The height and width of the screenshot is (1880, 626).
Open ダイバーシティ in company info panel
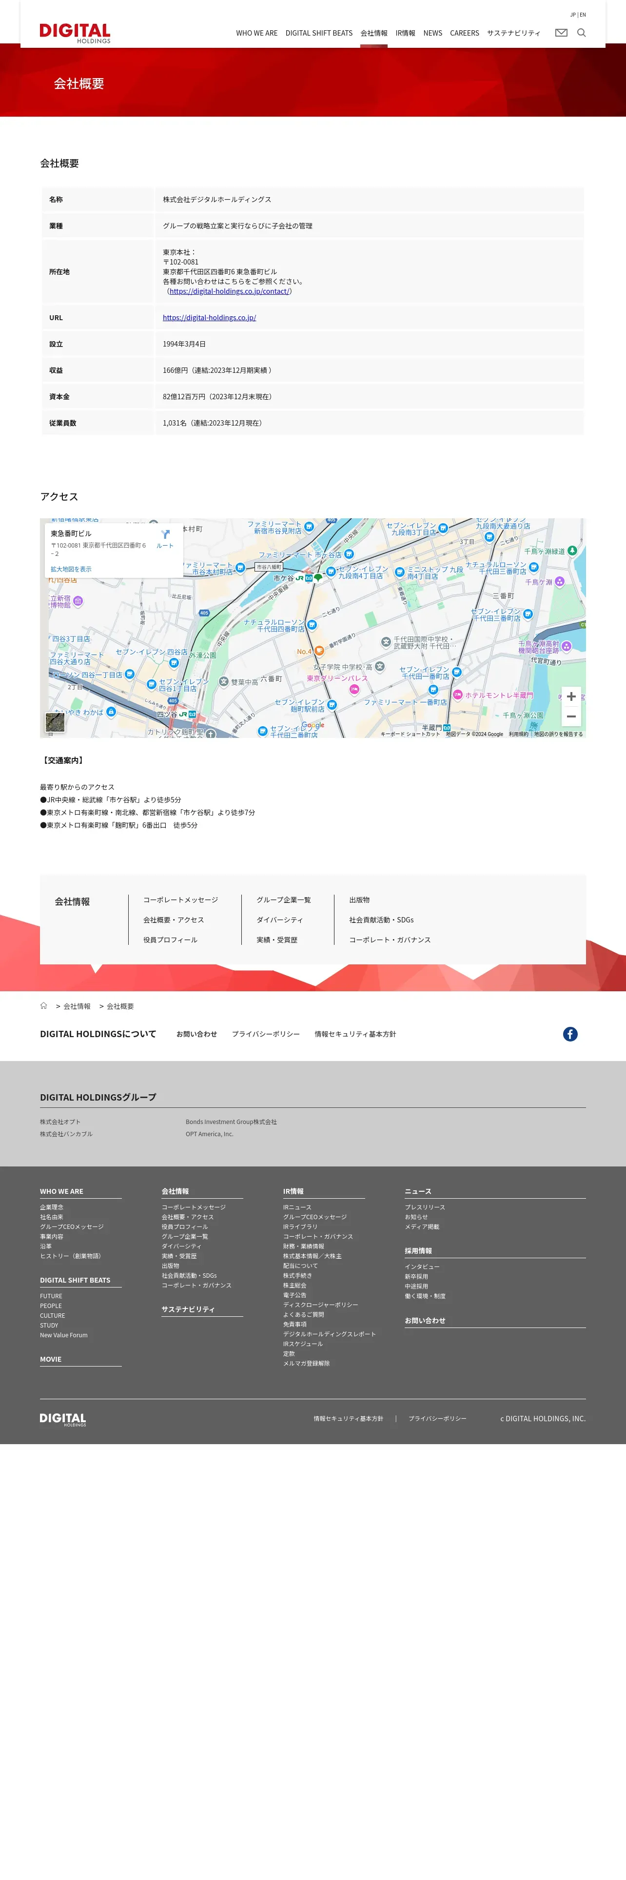280,920
